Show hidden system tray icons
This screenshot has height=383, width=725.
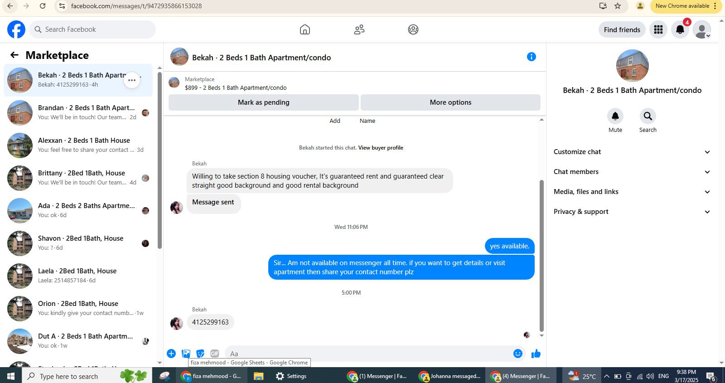tap(607, 376)
